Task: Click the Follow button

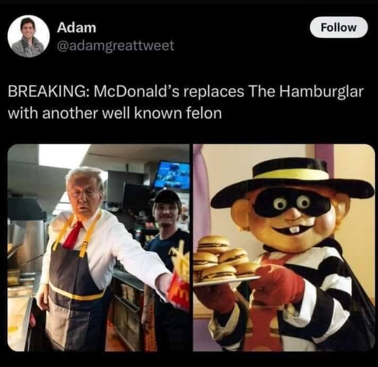Action: click(339, 27)
